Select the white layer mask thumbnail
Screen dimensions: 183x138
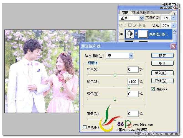click(143, 34)
